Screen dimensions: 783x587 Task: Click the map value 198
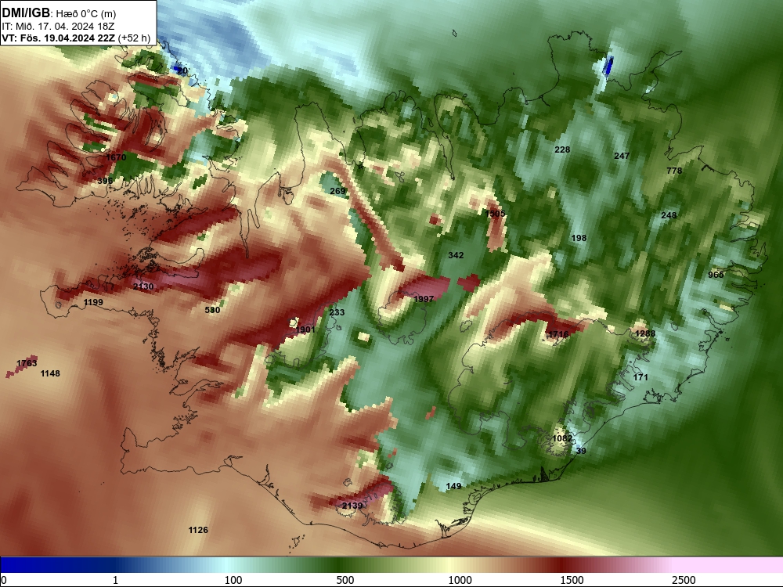pos(579,238)
